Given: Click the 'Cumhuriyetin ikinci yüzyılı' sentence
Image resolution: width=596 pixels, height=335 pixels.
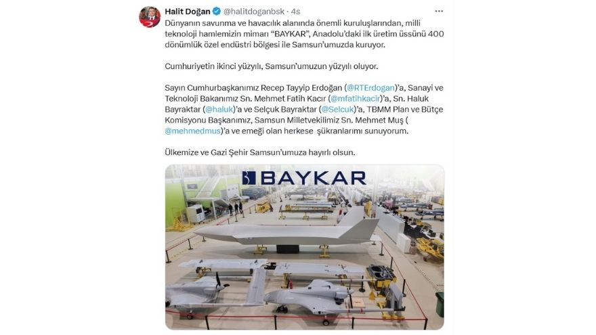Looking at the screenshot, I should [x=272, y=66].
